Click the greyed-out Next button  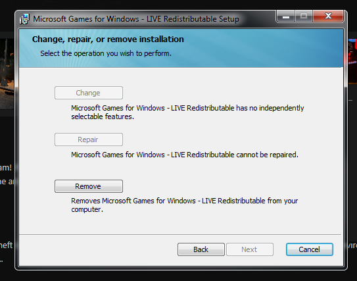pyautogui.click(x=250, y=249)
